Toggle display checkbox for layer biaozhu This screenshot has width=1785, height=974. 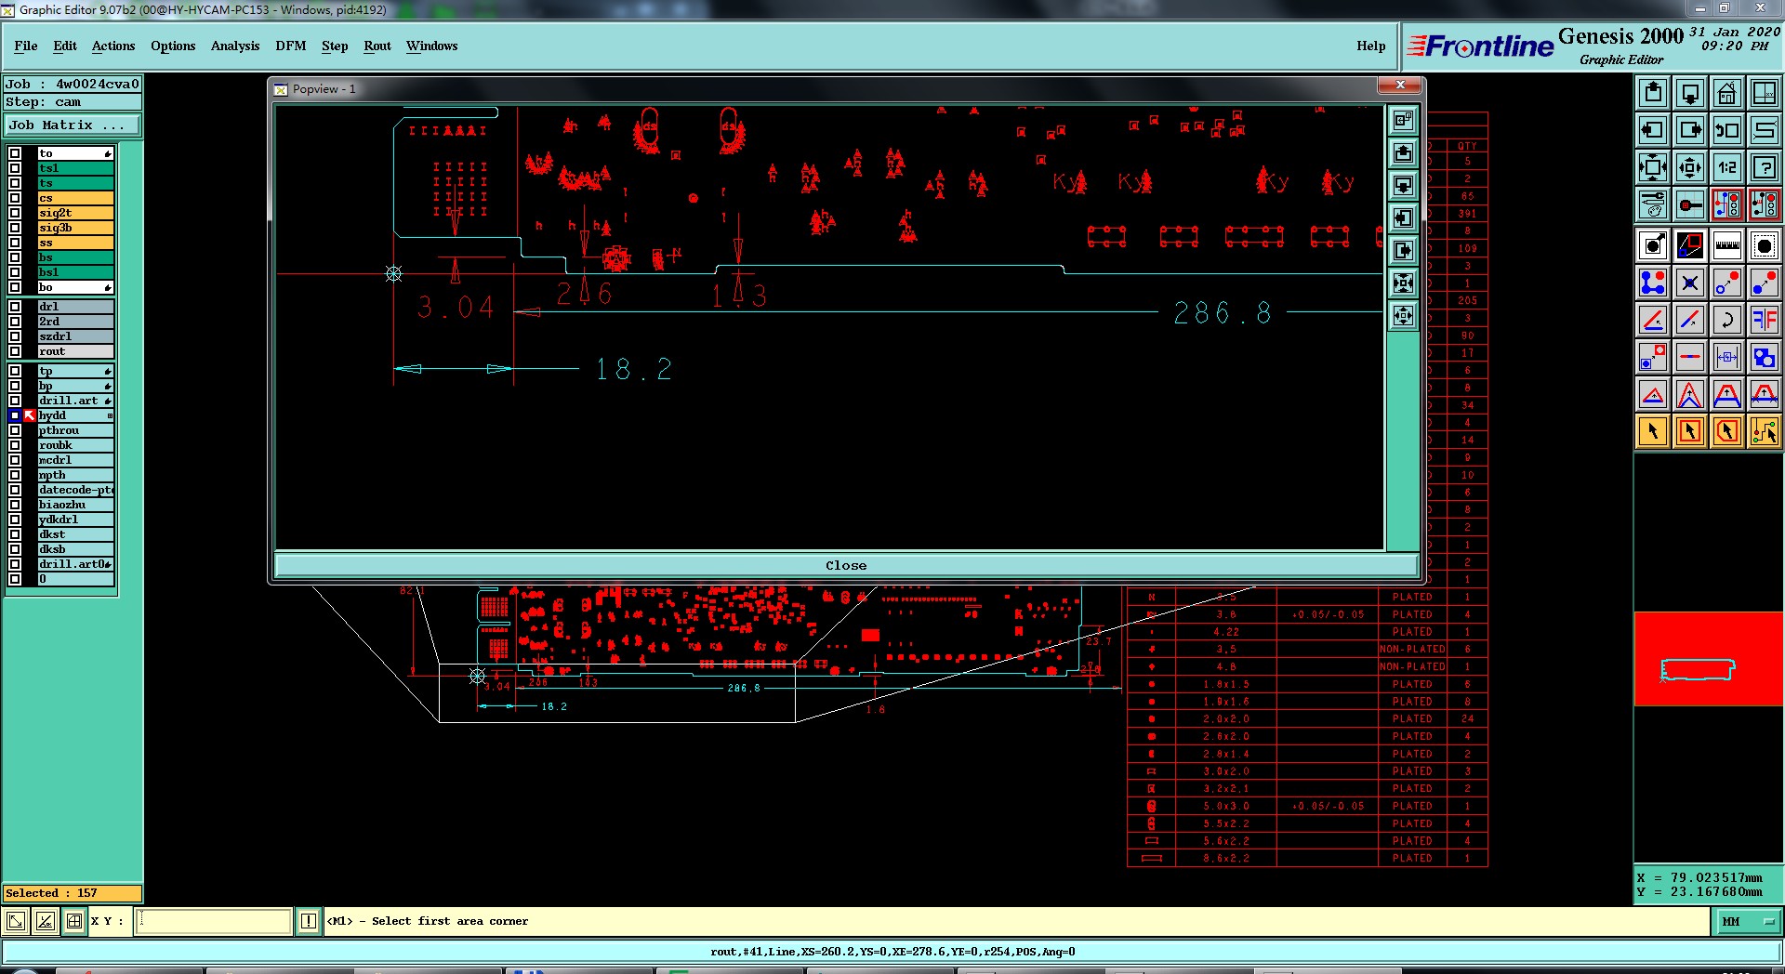[15, 505]
